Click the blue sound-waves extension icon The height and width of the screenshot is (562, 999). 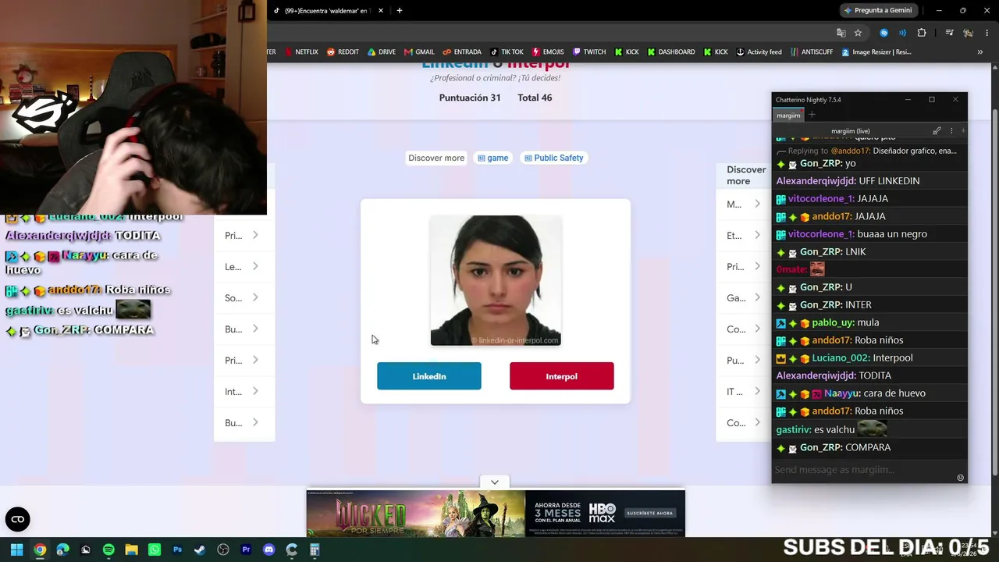pyautogui.click(x=903, y=33)
